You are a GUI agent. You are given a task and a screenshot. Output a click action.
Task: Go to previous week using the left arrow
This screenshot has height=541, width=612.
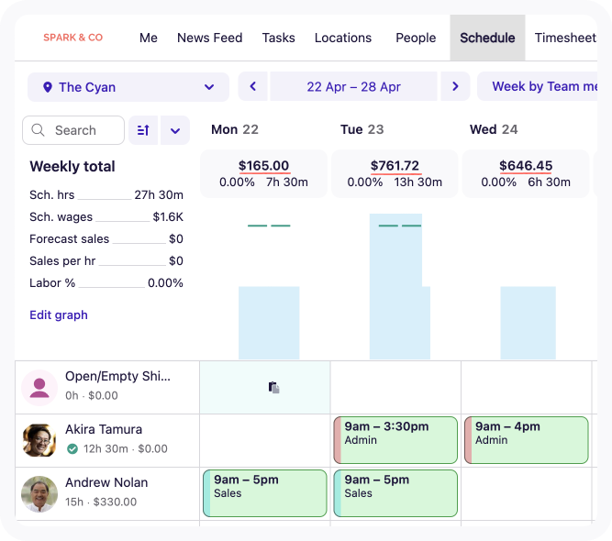pyautogui.click(x=253, y=87)
